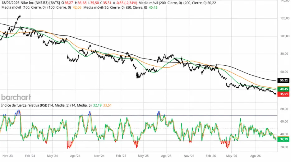Image resolution: width=291 pixels, height=162 pixels.
Task: Click the Nov '25 date label
Action: click(x=189, y=156)
